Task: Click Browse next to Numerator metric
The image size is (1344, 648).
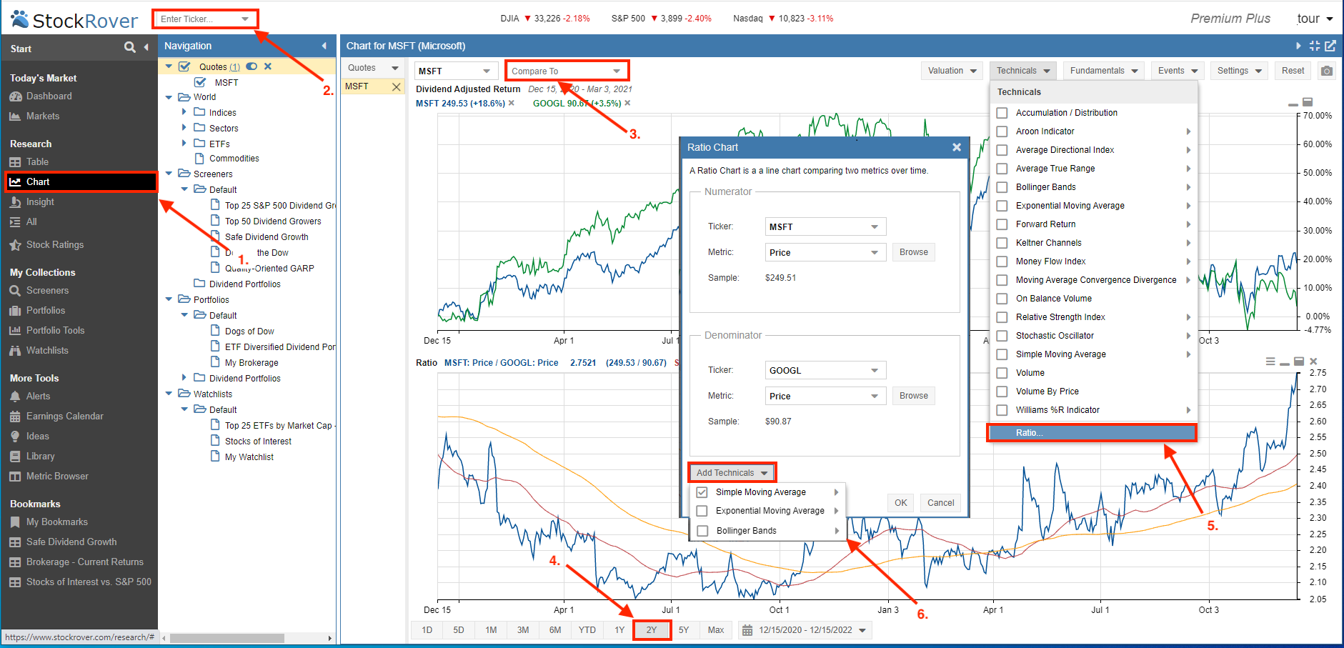Action: pos(913,252)
